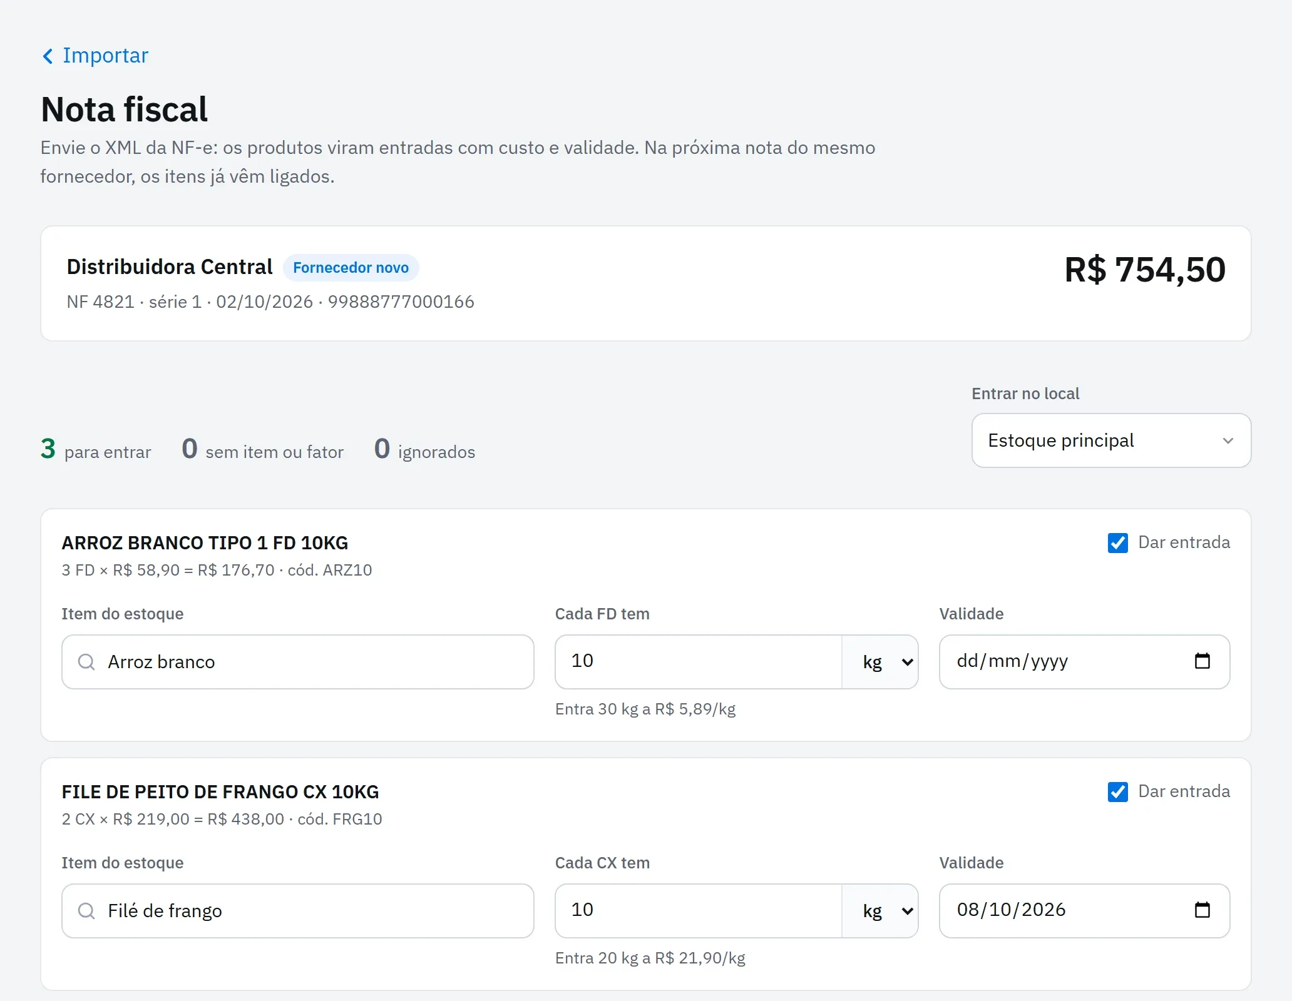
Task: Click the search icon in Arroz branco field
Action: pyautogui.click(x=86, y=662)
